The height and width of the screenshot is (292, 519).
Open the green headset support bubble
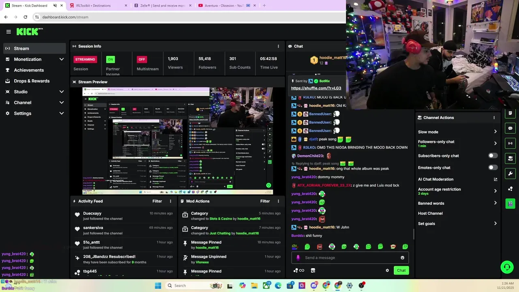point(507,267)
